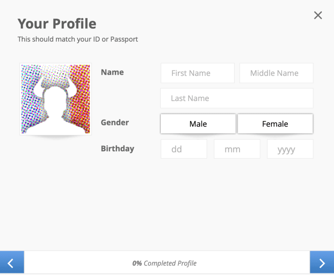This screenshot has height=278, width=334.
Task: Select the Last Name input
Action: tap(237, 98)
